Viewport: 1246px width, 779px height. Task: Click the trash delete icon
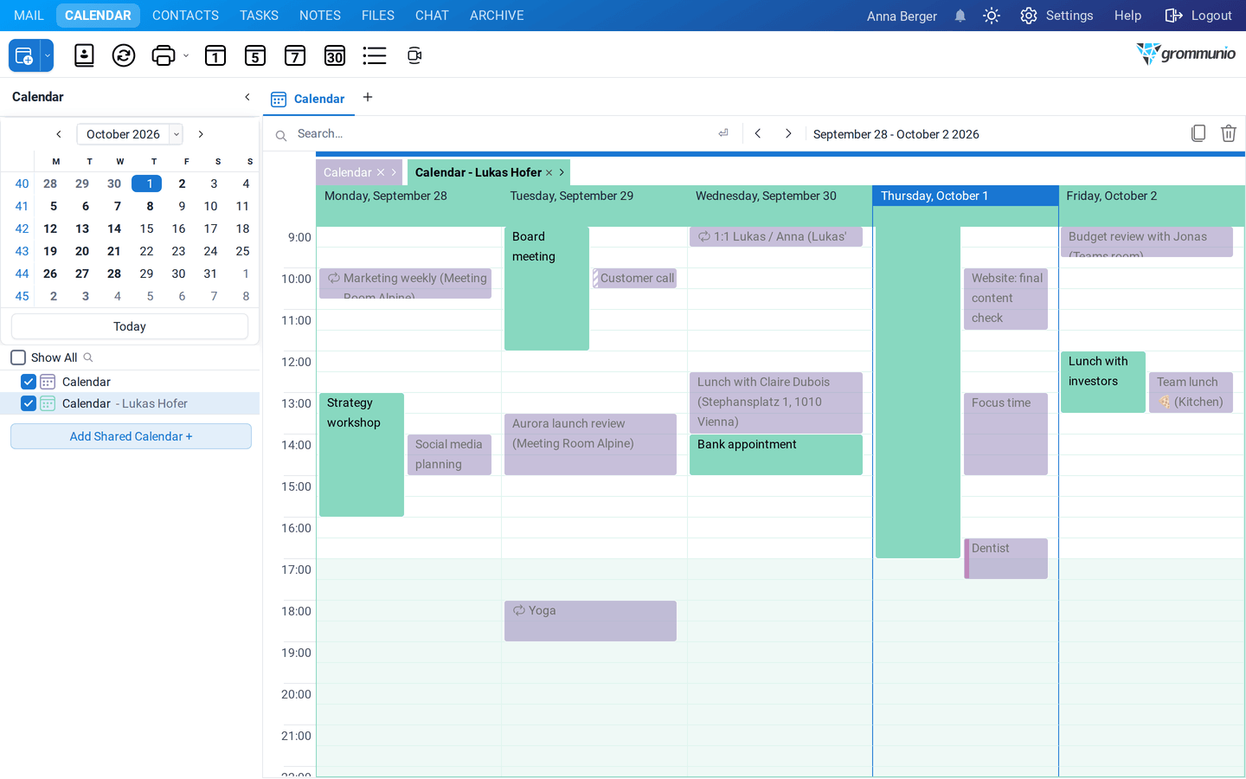pos(1229,133)
